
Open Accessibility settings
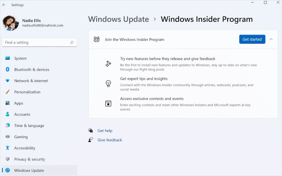pos(40,148)
